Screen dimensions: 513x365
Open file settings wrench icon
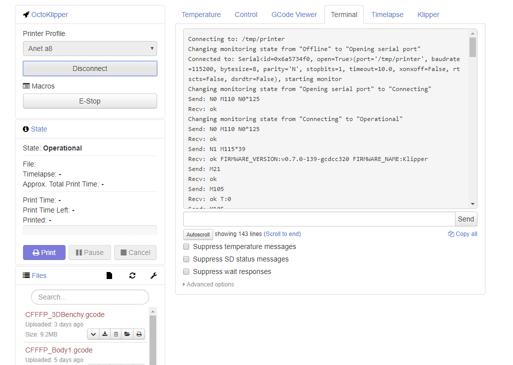coord(154,275)
